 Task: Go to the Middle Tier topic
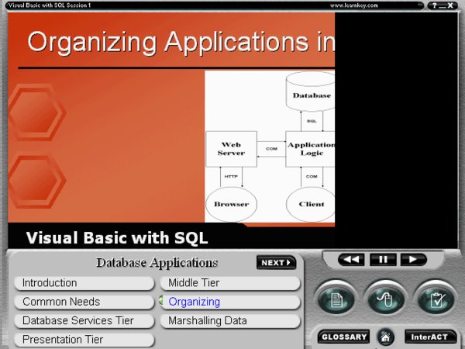229,283
